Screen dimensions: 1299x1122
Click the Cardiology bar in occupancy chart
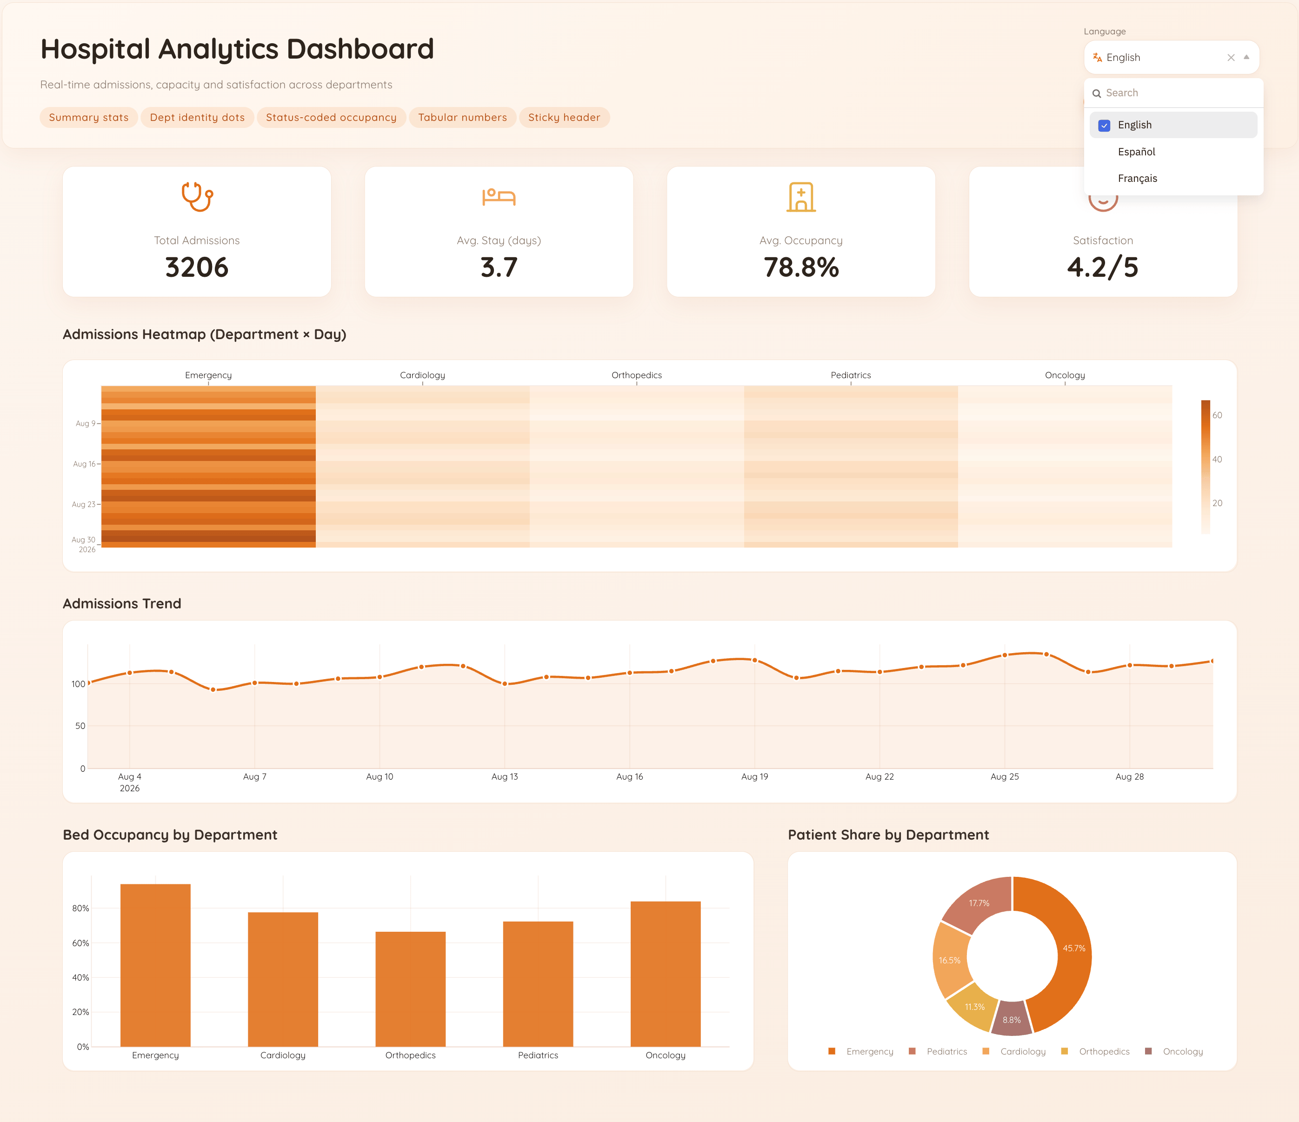point(283,979)
